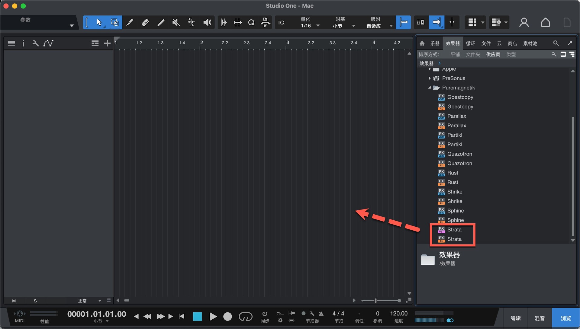Click the browser home icon
The width and height of the screenshot is (580, 329).
click(x=422, y=43)
